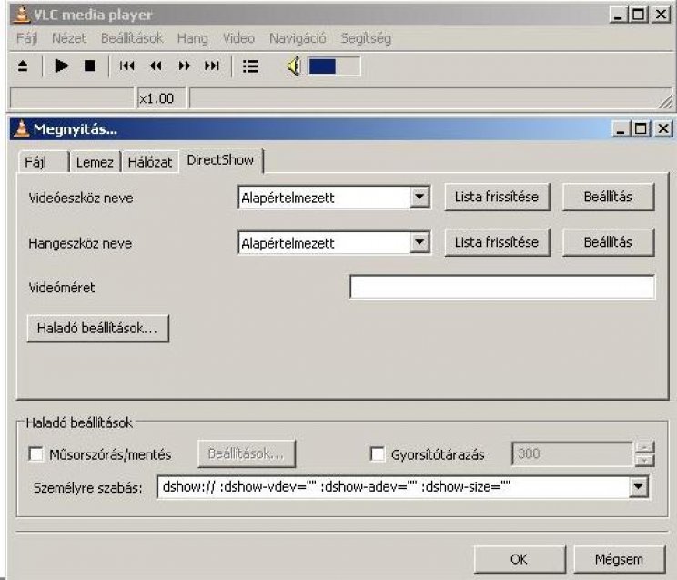Confirm with the OK button

click(520, 559)
